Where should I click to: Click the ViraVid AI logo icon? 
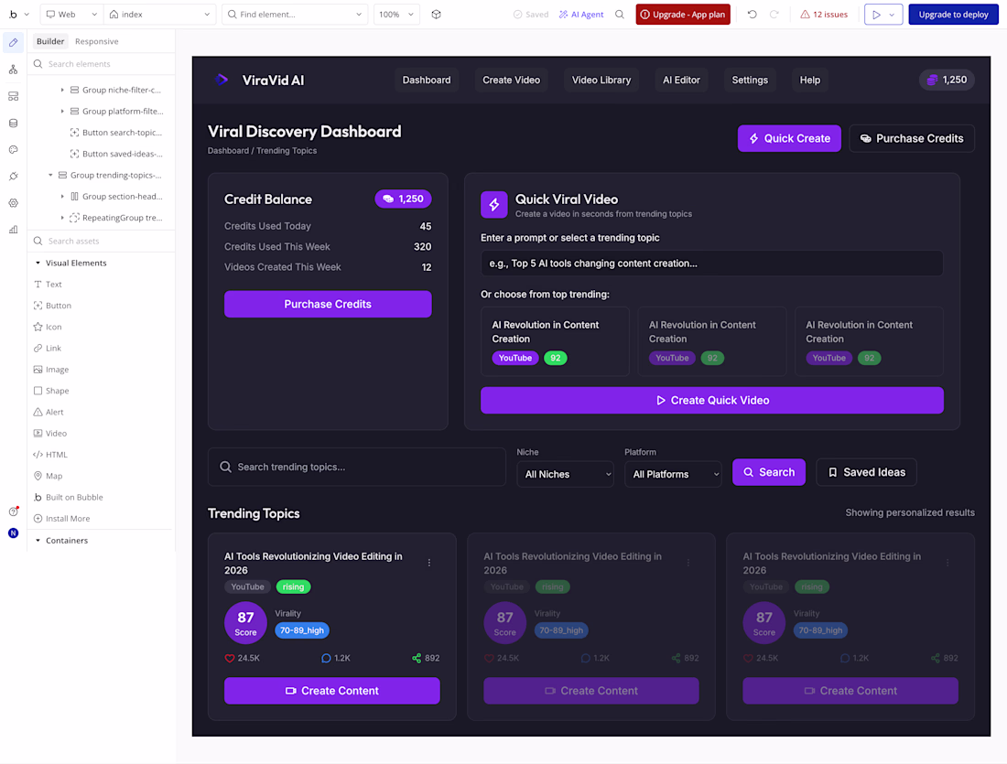[222, 80]
